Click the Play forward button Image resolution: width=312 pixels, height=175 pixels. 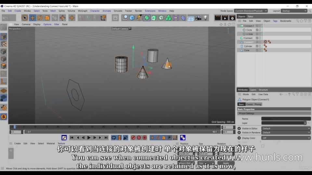89,138
